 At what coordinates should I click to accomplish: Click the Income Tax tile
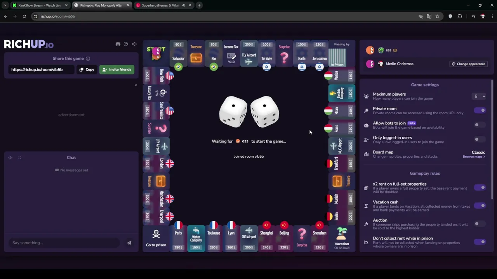[231, 54]
